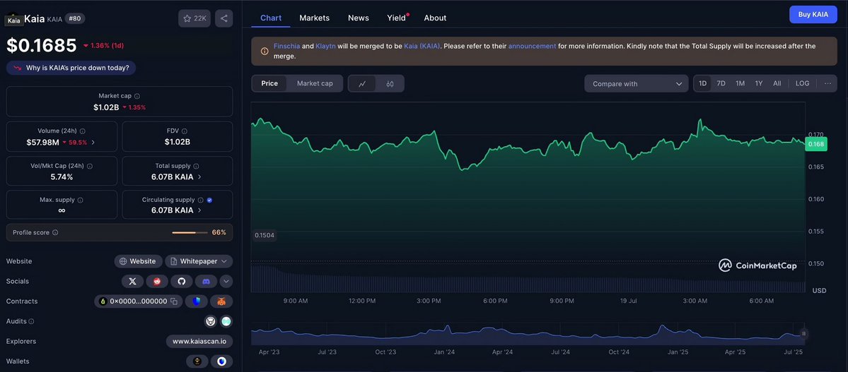The height and width of the screenshot is (372, 848).
Task: Open the Chart tab
Action: 271,18
